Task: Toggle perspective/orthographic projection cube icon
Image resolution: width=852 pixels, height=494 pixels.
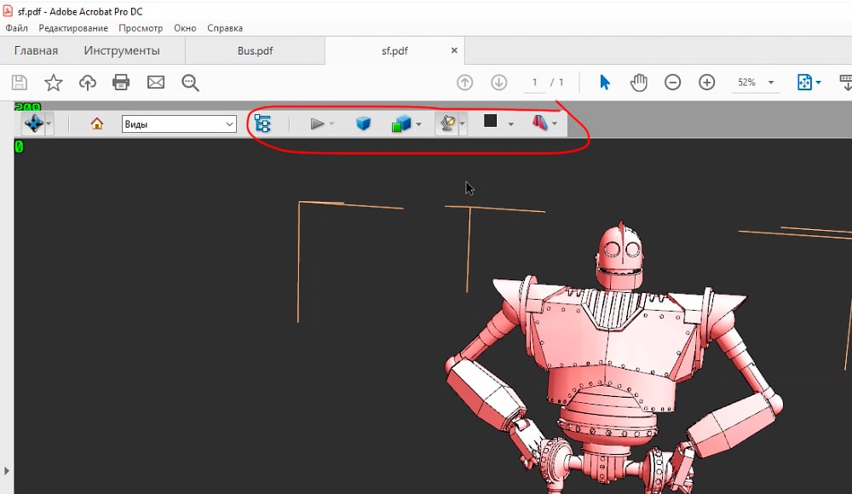Action: click(364, 123)
